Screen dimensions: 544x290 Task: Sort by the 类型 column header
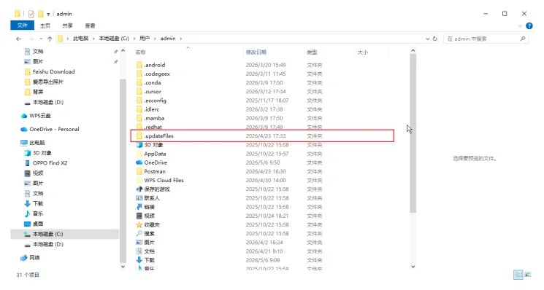click(312, 52)
